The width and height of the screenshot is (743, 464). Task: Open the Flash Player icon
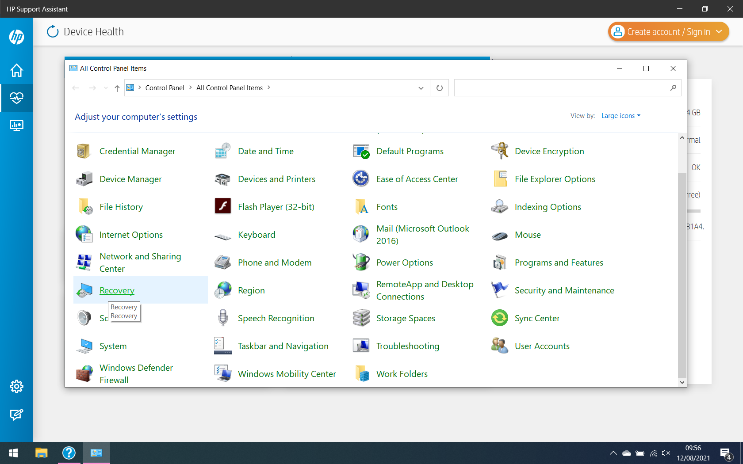click(222, 206)
